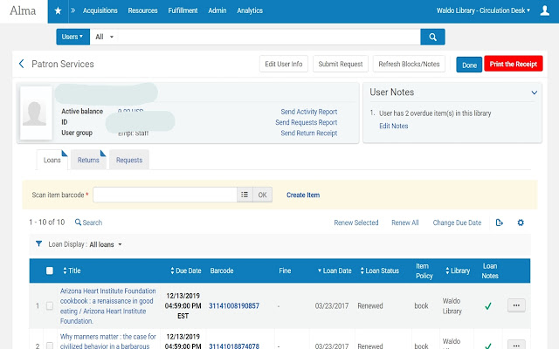Click Edit Notes link

[x=394, y=126]
